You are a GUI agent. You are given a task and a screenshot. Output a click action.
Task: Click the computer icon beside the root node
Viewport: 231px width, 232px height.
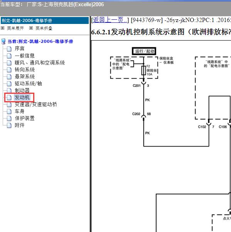coord(3,41)
